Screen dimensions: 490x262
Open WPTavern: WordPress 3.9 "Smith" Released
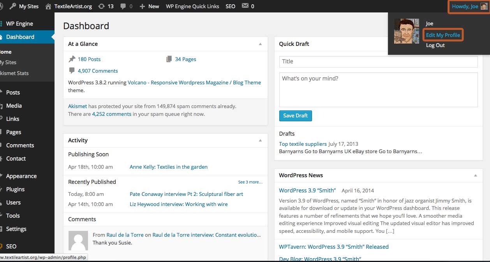tap(334, 247)
